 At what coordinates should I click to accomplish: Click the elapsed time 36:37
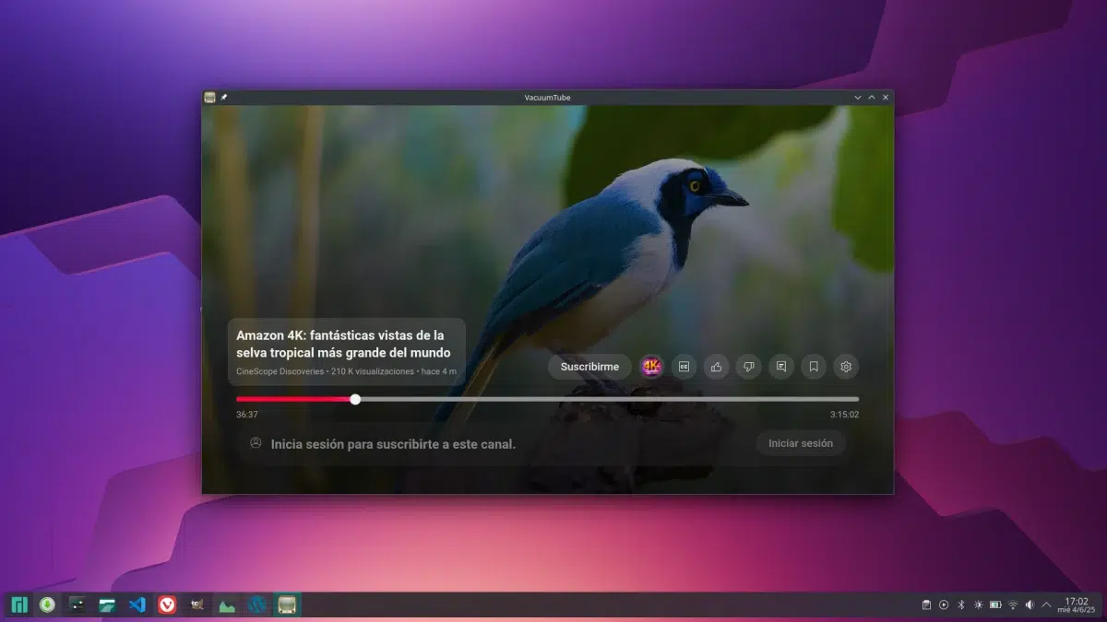(x=247, y=415)
